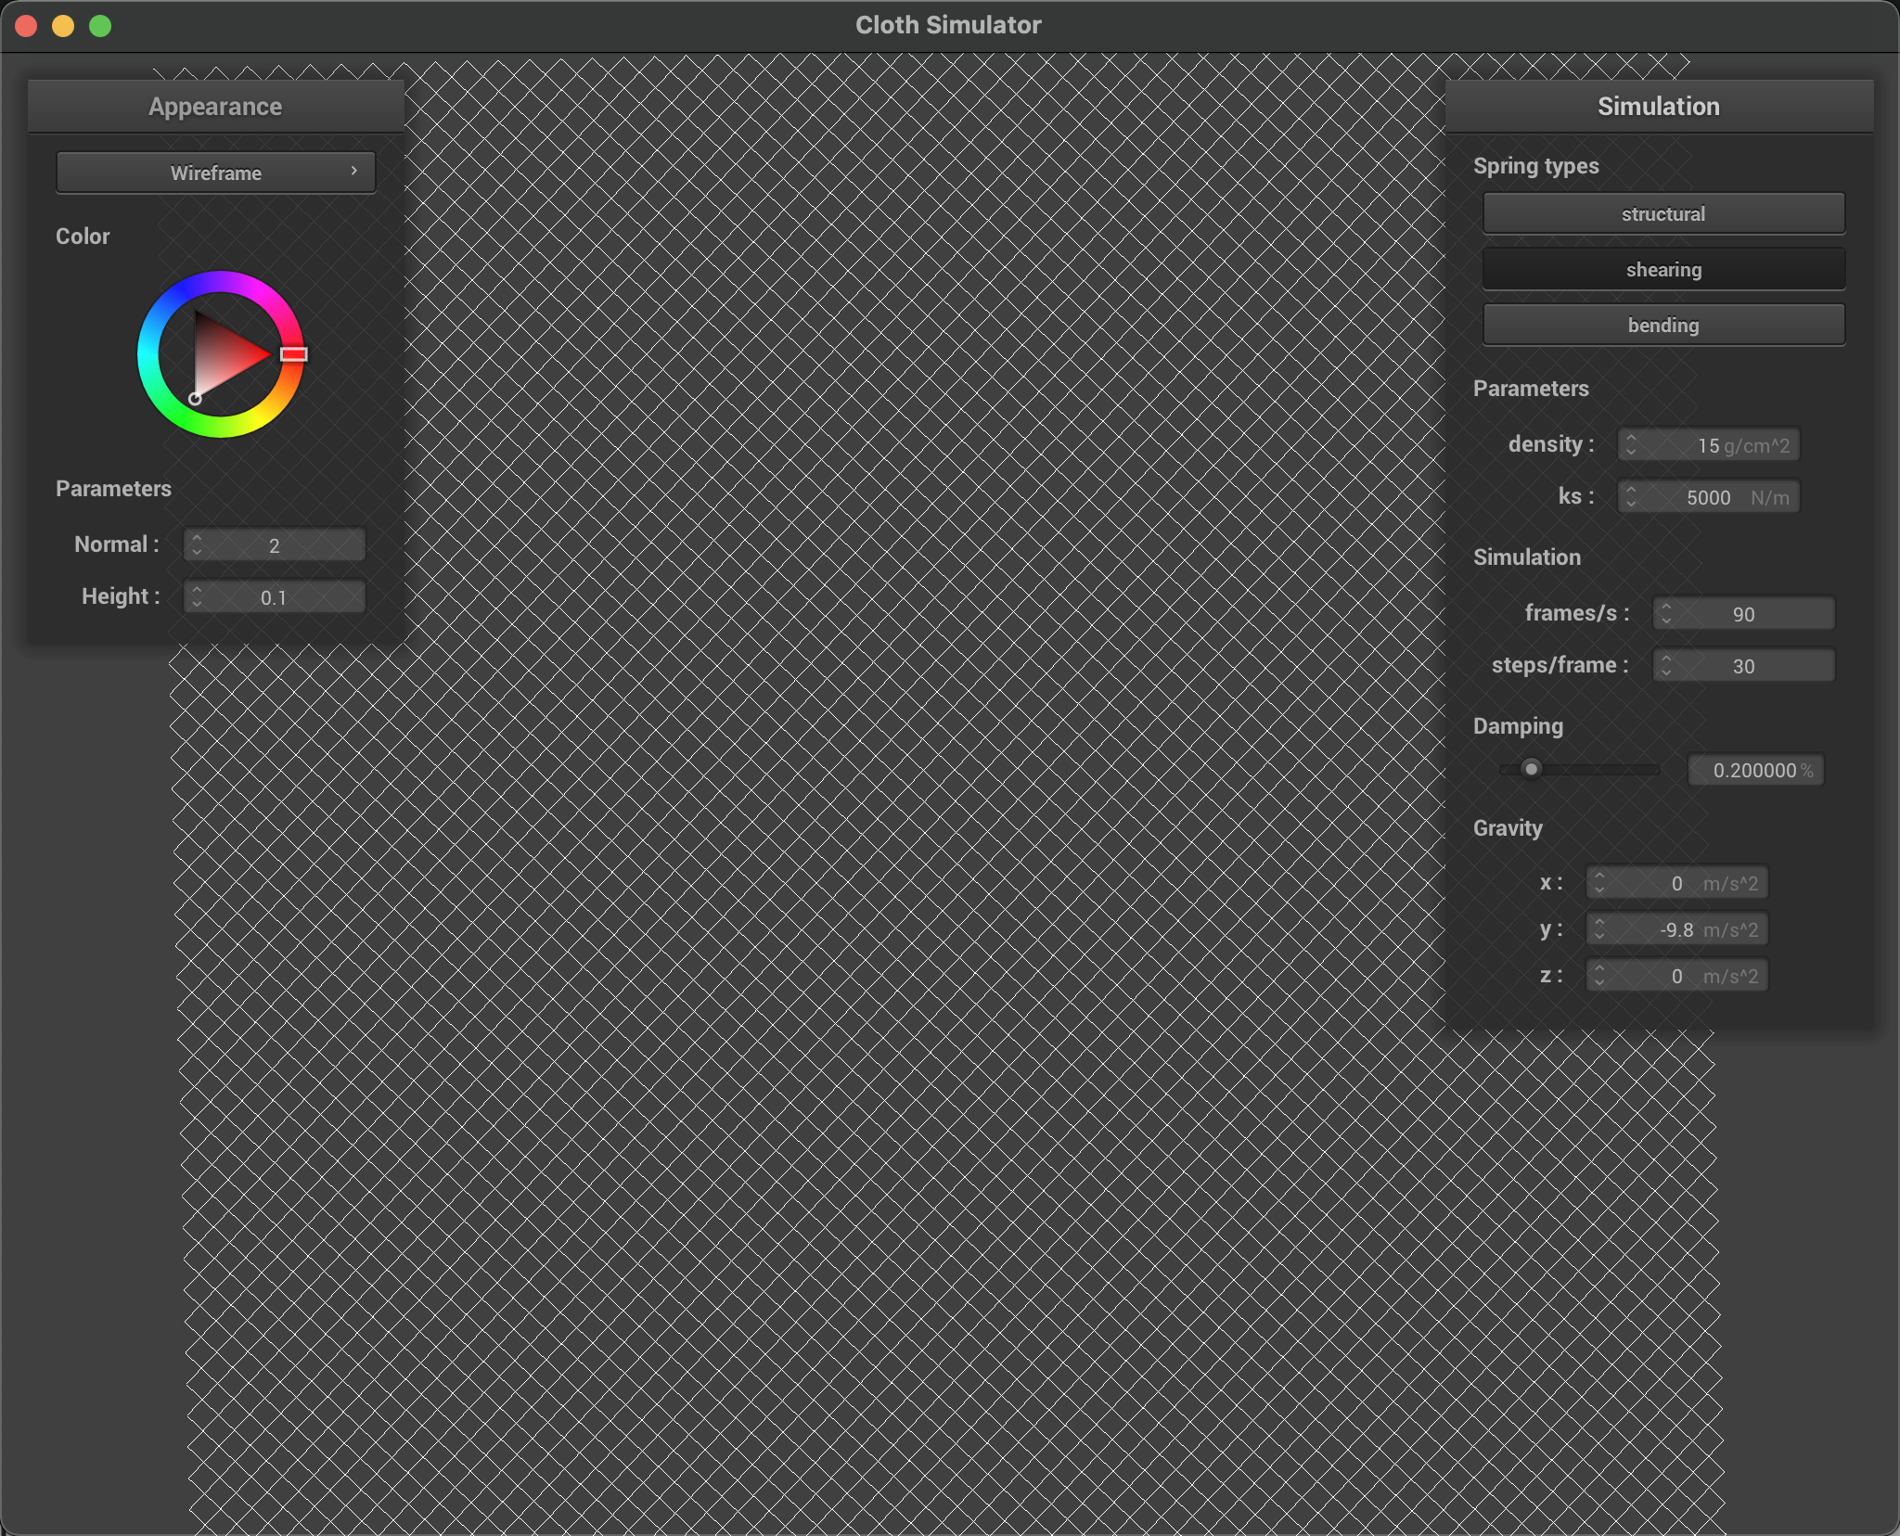
Task: Click the steps/frame stepper arrows
Action: [1666, 665]
